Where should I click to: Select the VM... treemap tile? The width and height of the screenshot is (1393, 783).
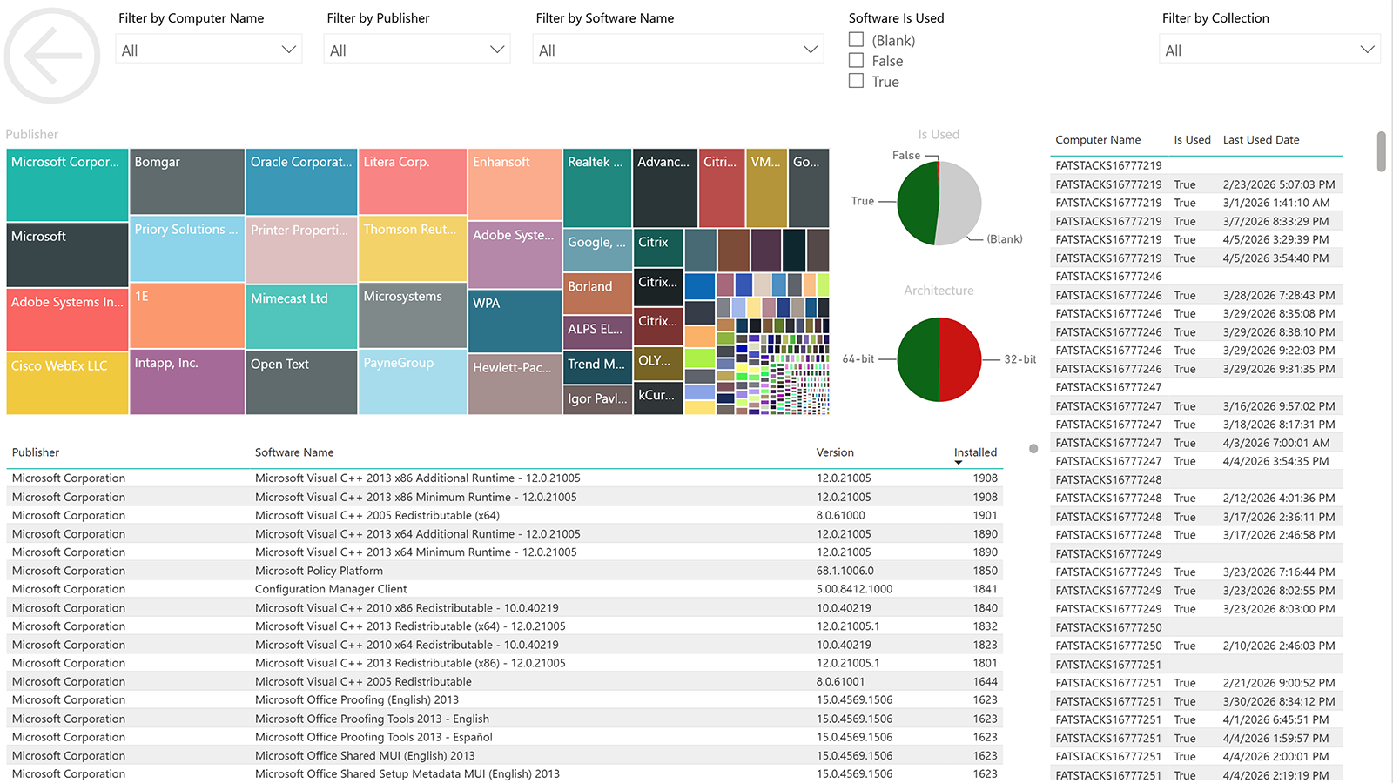pos(767,187)
